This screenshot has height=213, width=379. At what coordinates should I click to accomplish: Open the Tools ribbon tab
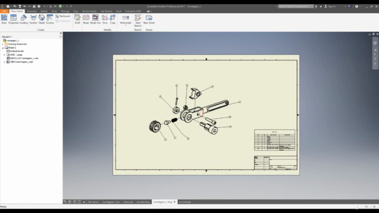54,11
